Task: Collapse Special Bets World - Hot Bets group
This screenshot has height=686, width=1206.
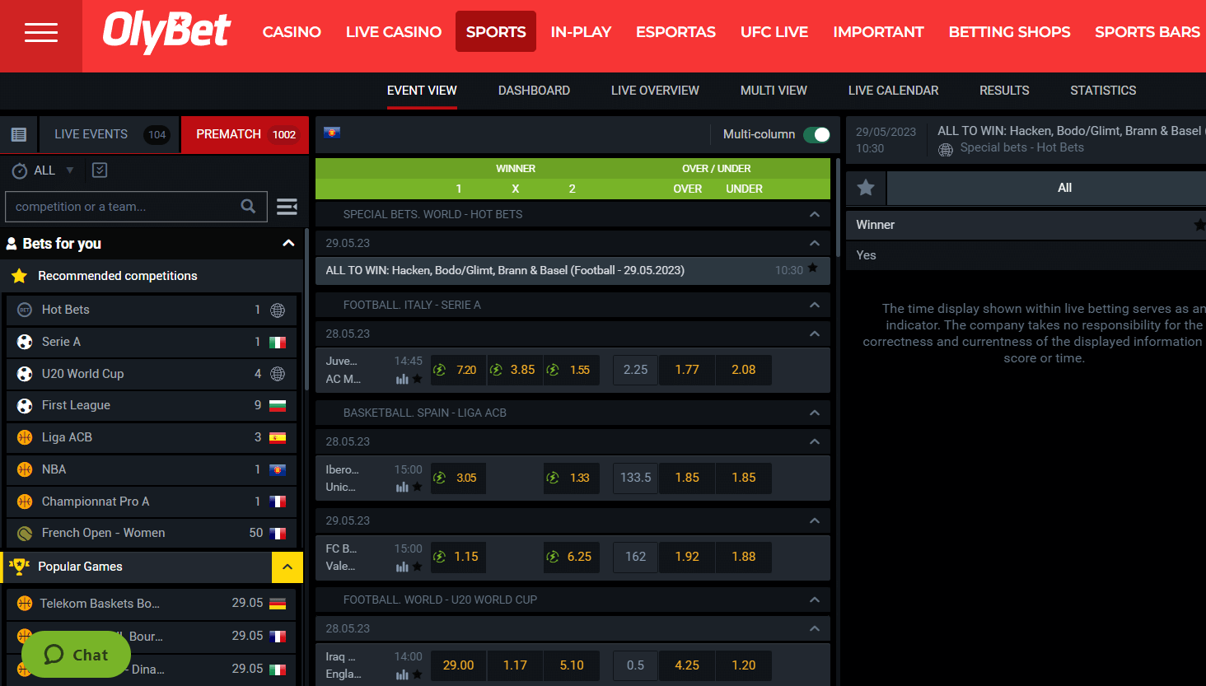Action: pos(815,214)
